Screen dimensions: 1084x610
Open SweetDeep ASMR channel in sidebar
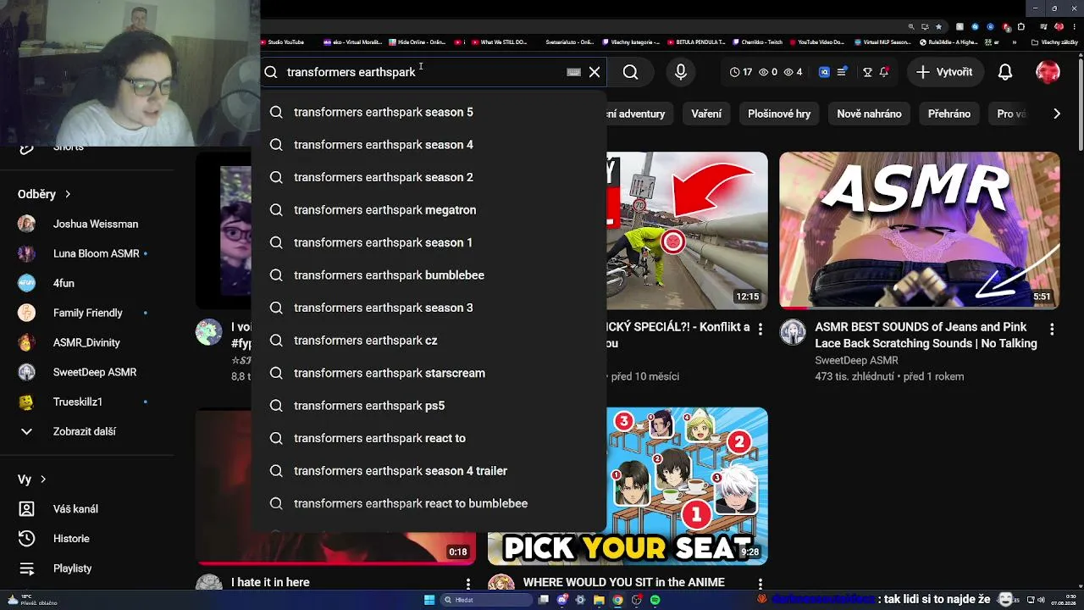pyautogui.click(x=87, y=372)
